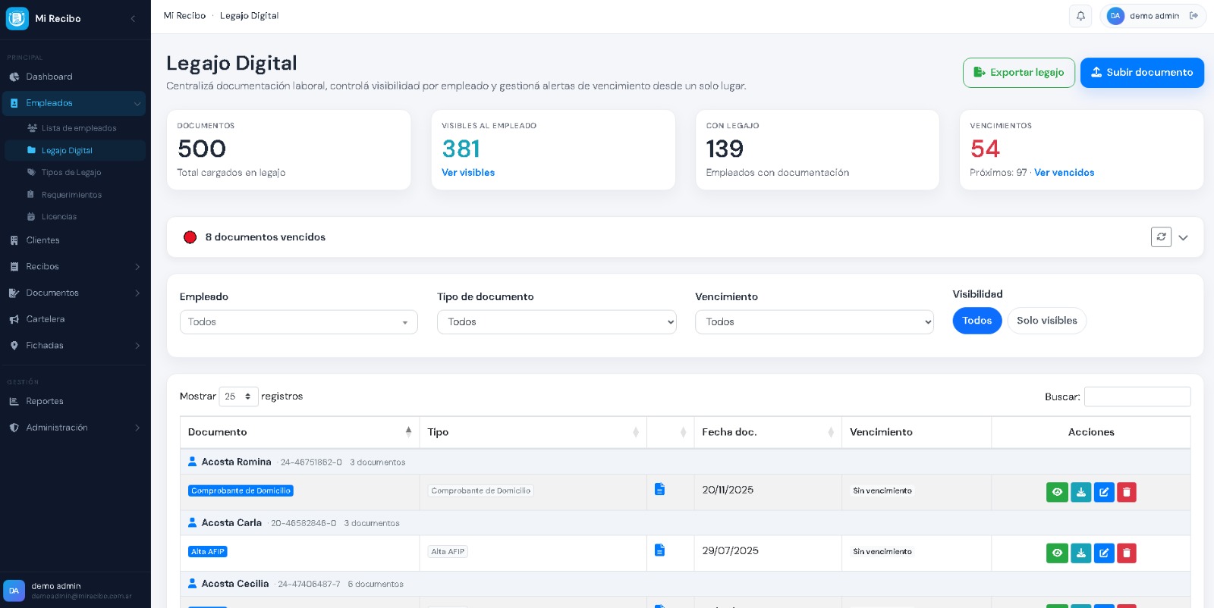Screen dimensions: 1214x608
Task: Open Tipos de Legajo in sidebar
Action: tap(71, 173)
